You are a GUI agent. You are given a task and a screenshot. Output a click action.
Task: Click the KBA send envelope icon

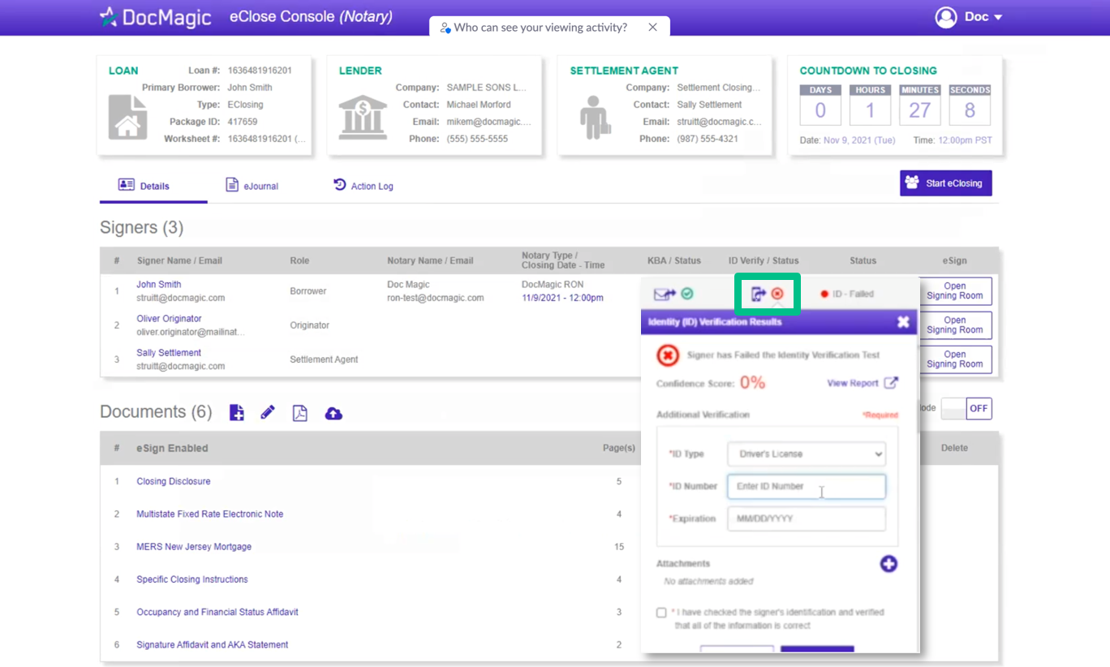coord(665,294)
